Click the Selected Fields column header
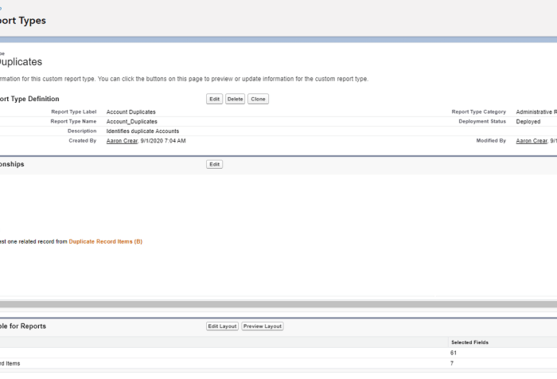 click(x=469, y=342)
